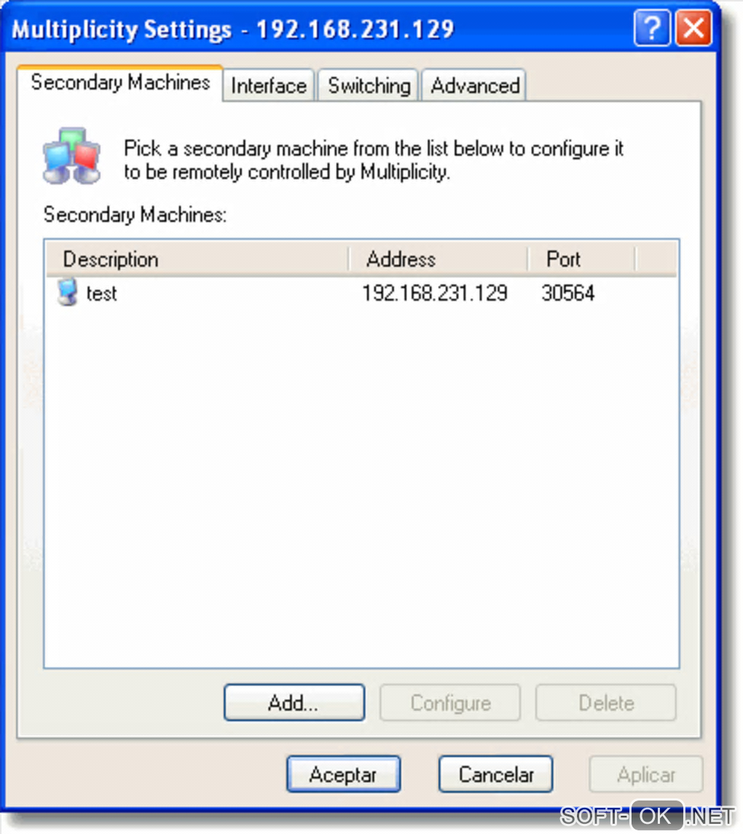Screen dimensions: 743x834
Task: Click the Delete button
Action: click(x=606, y=703)
